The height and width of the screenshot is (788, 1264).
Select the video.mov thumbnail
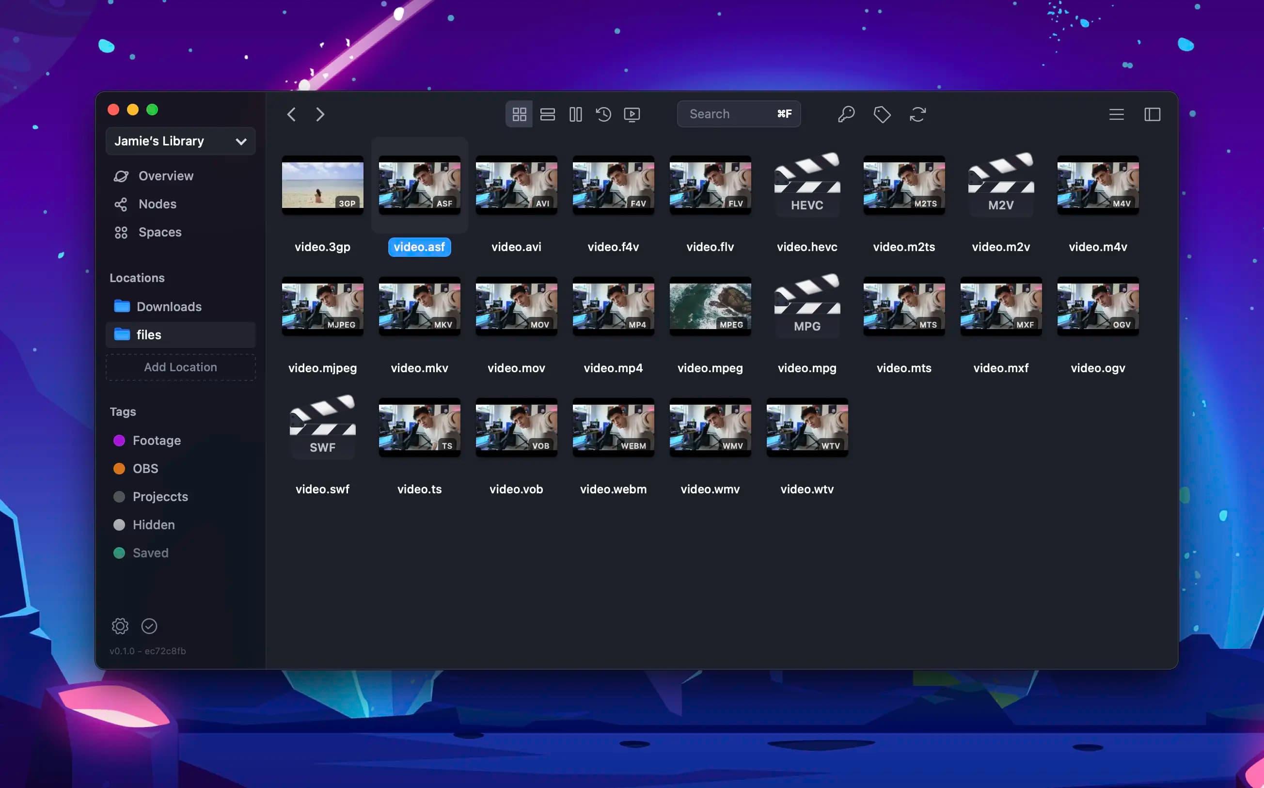pyautogui.click(x=517, y=306)
